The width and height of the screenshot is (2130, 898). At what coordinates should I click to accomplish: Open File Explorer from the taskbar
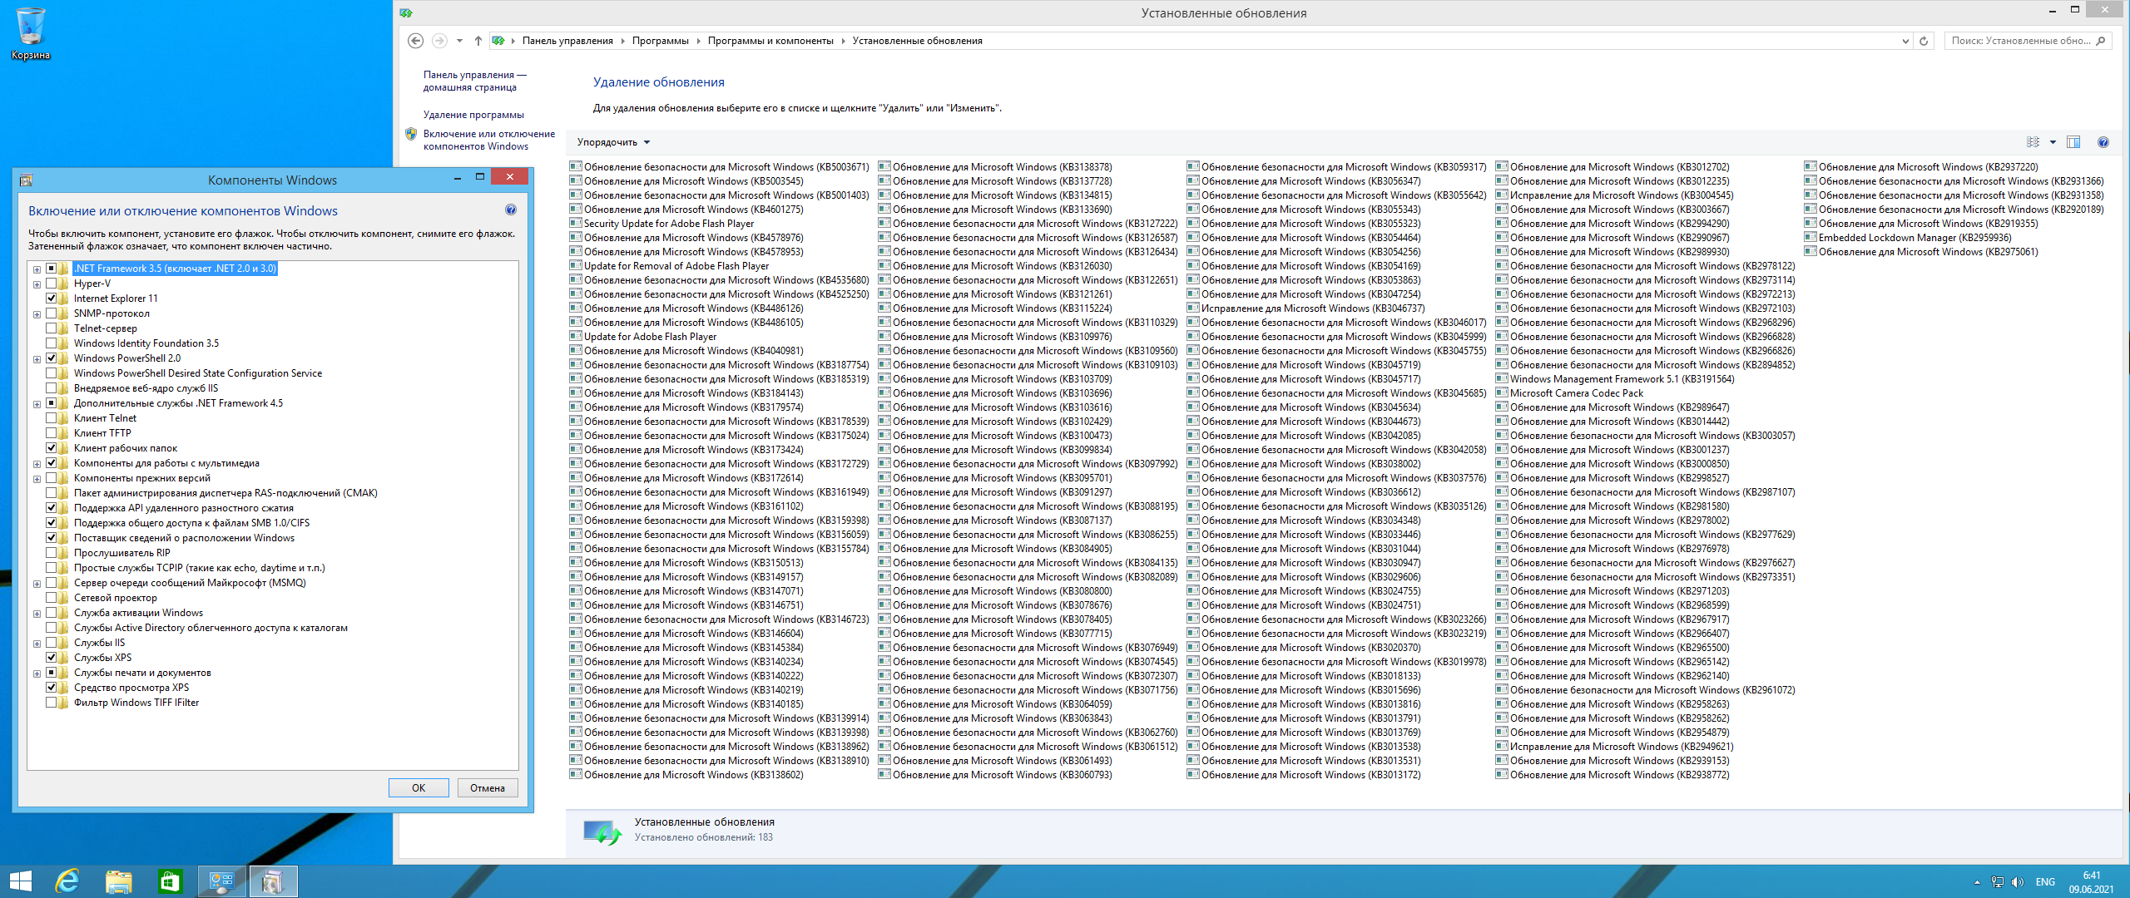click(x=118, y=881)
